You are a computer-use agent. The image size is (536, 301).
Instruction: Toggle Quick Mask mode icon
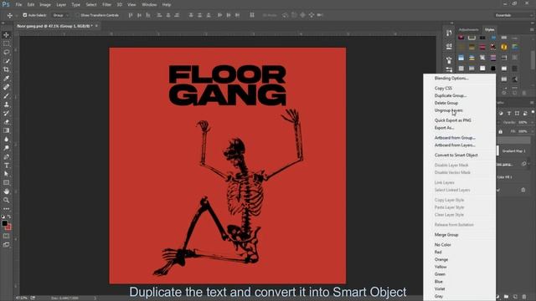click(x=6, y=236)
